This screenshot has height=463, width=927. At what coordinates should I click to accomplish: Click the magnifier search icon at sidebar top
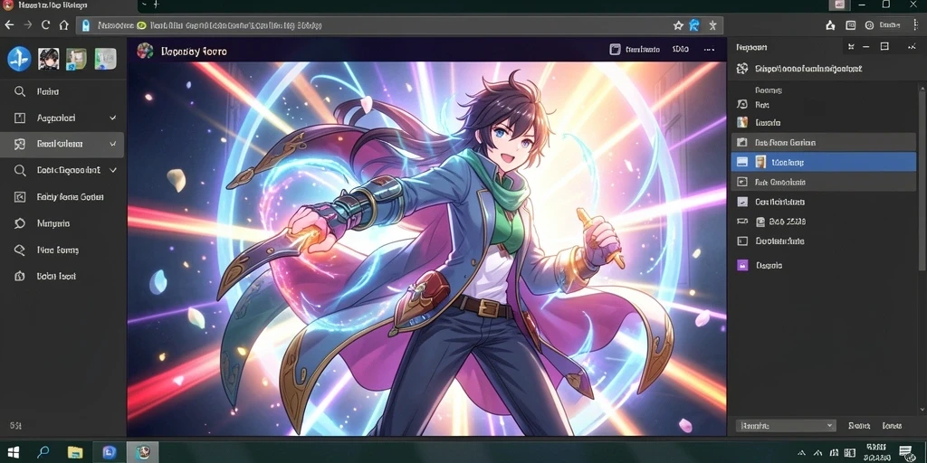(x=20, y=91)
